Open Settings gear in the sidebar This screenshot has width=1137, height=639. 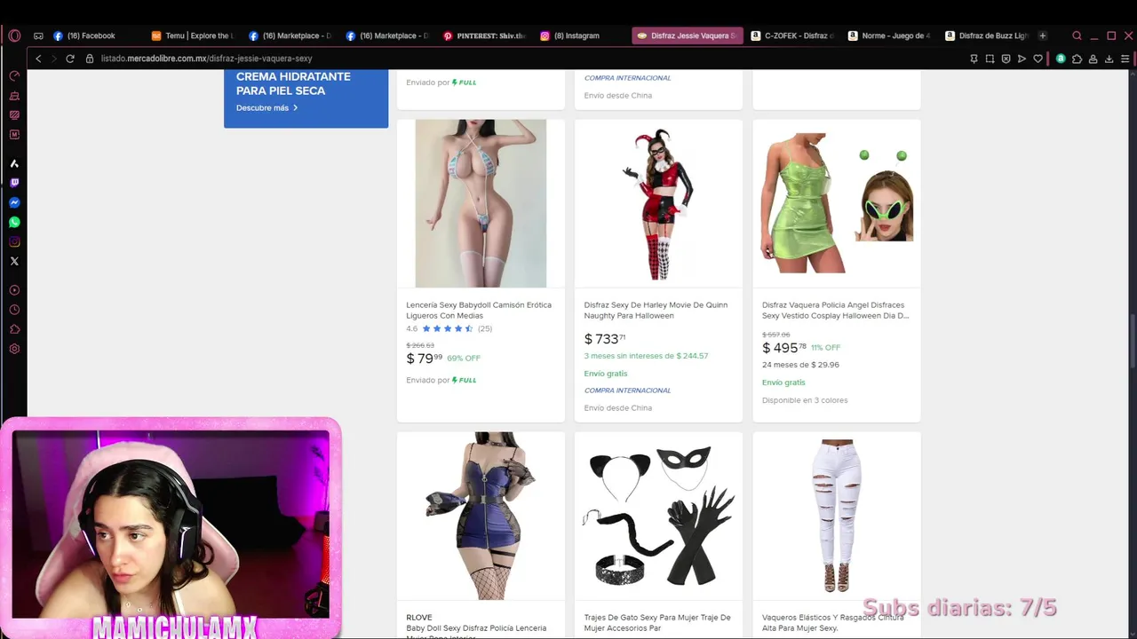click(x=14, y=349)
